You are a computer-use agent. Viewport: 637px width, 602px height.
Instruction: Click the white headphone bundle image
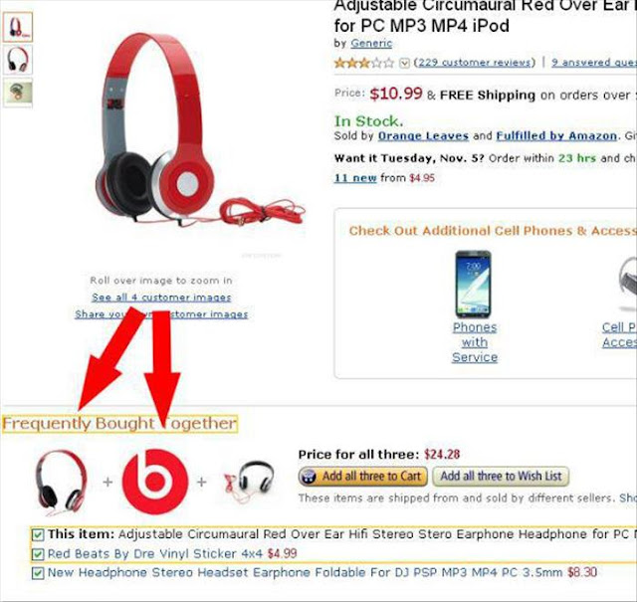[250, 482]
